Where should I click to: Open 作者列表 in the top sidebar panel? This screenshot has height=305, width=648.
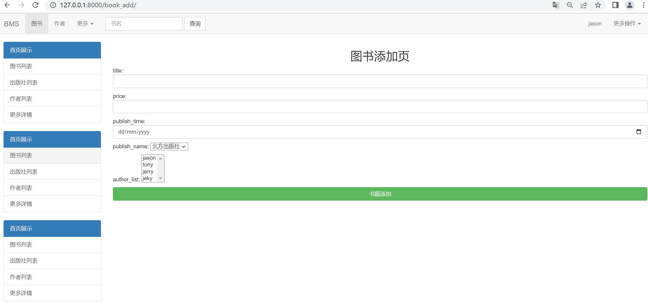(52, 99)
